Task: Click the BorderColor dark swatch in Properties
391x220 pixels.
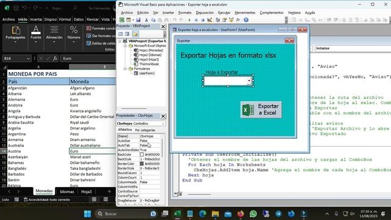Action: tap(142, 164)
